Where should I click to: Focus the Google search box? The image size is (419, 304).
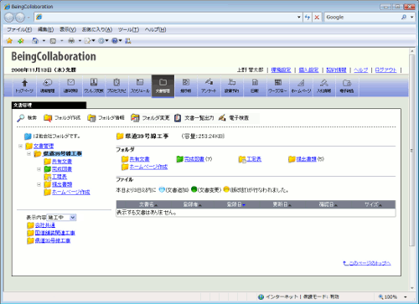tap(362, 18)
